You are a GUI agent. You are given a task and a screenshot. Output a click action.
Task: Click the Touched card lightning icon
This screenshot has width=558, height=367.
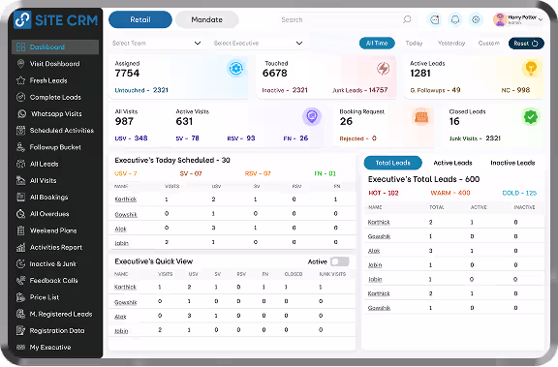pos(384,69)
